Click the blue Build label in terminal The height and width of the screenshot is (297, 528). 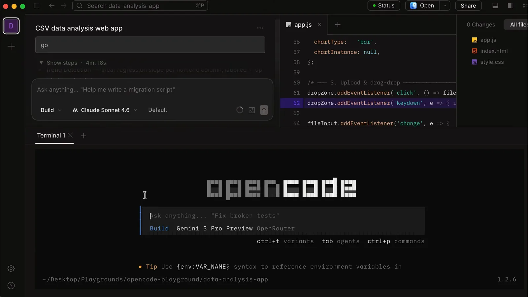(159, 228)
